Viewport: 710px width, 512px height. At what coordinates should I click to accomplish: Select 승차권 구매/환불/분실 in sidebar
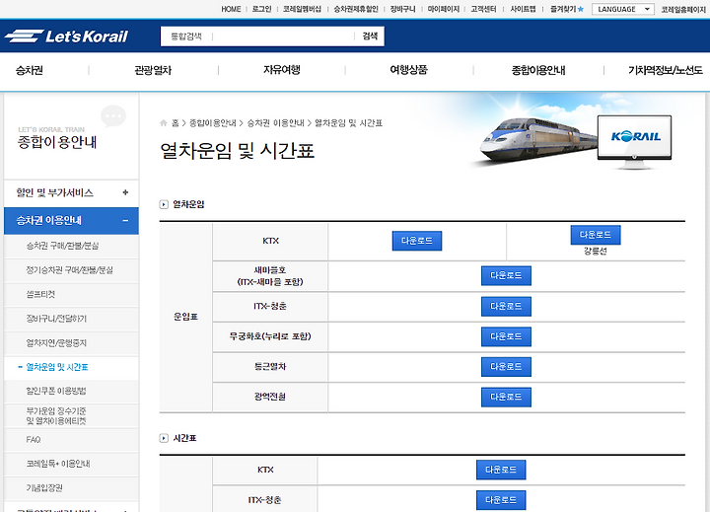[x=71, y=246]
